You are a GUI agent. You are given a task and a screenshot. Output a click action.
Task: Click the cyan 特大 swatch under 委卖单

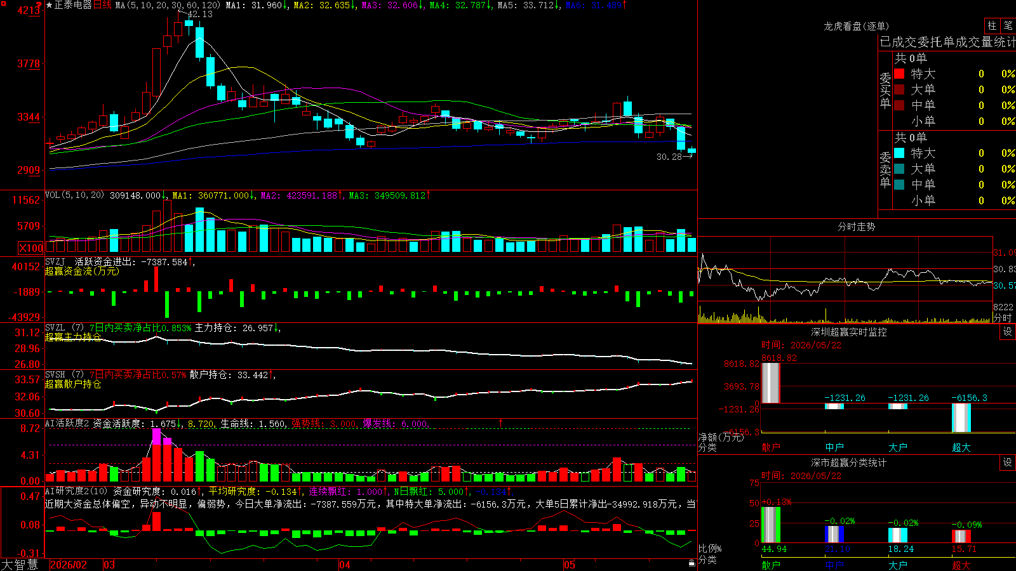tap(899, 153)
